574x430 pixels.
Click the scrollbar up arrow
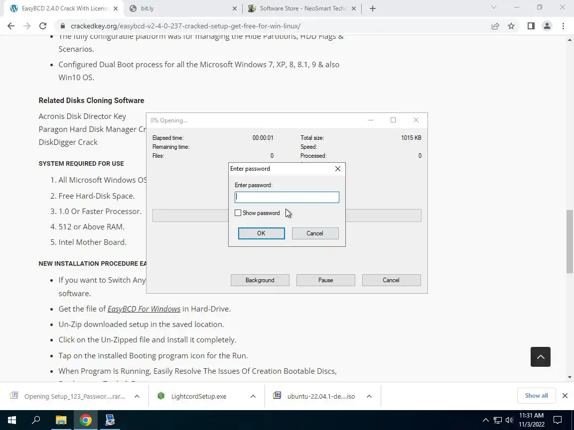570,39
